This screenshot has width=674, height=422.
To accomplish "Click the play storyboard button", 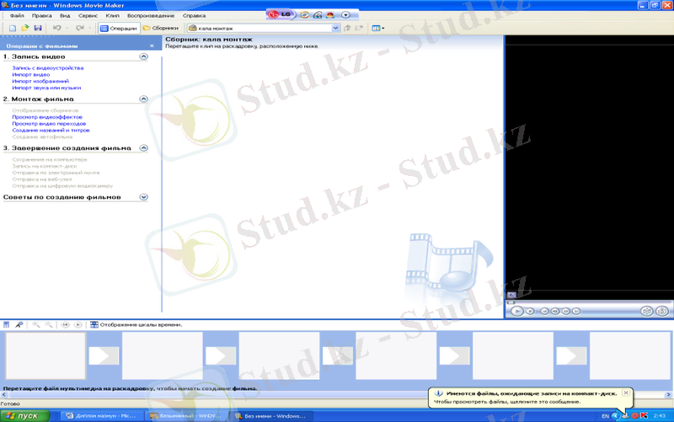I will tap(78, 325).
